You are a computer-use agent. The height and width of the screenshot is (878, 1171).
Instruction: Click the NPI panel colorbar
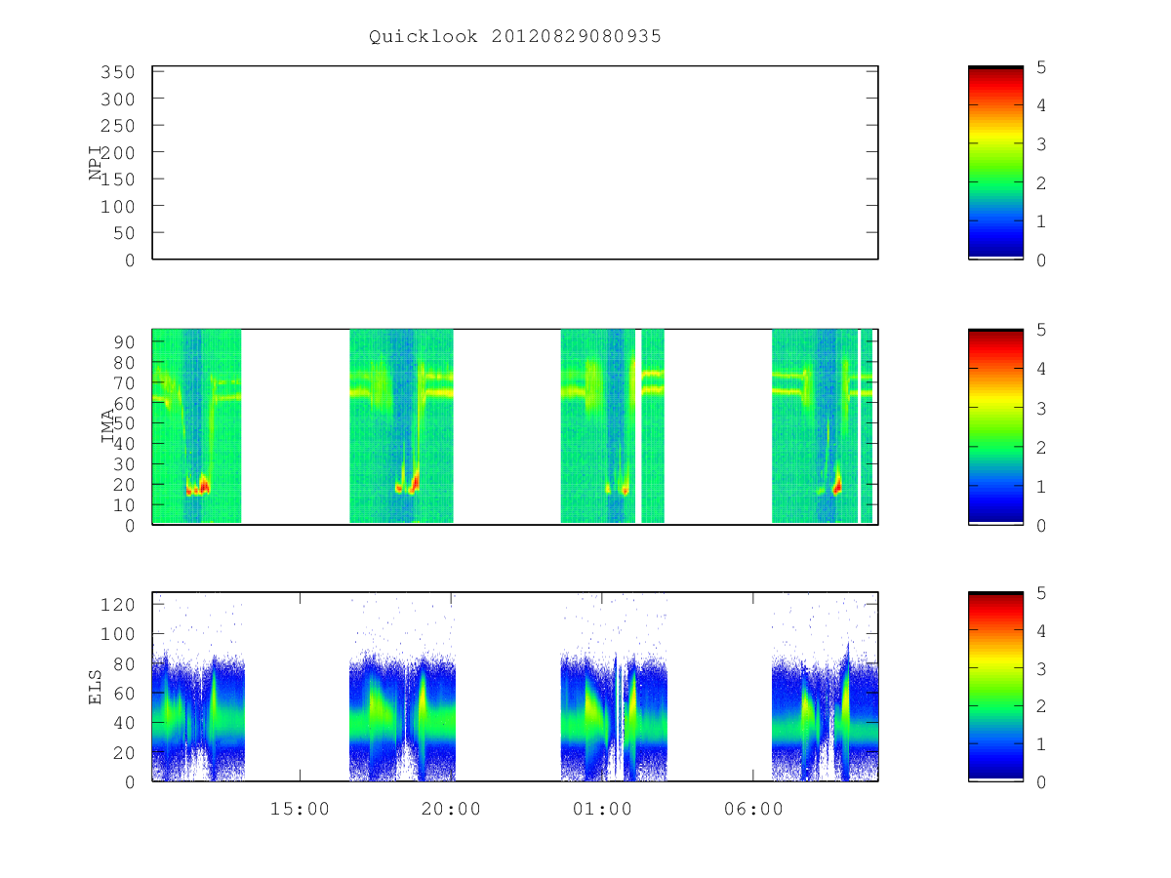tap(995, 163)
